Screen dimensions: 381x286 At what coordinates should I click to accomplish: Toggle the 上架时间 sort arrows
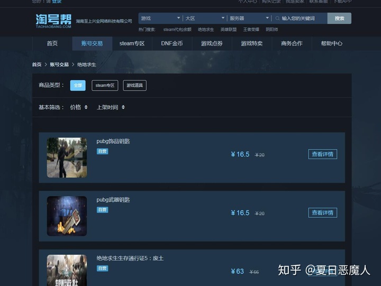(123, 107)
